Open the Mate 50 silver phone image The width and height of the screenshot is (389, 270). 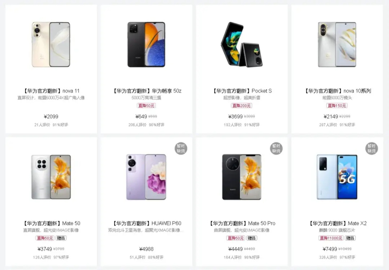pos(51,177)
